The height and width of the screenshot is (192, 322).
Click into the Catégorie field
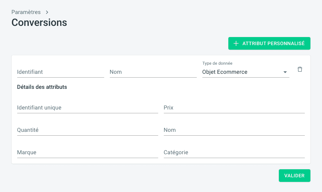coord(234,152)
